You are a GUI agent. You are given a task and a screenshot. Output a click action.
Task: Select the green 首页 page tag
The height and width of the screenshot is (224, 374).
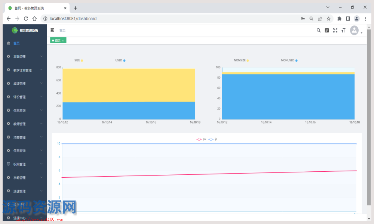[x=58, y=40]
